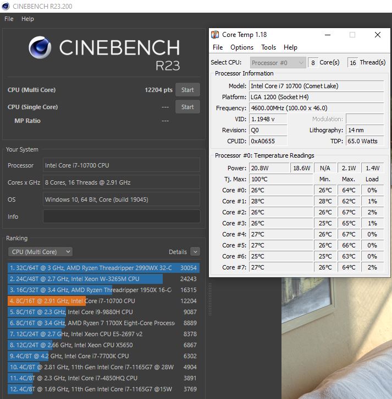Start the CPU (Multi Core) test
Image resolution: width=392 pixels, height=399 pixels.
[187, 90]
